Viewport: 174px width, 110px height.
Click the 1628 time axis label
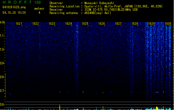tap(135, 24)
